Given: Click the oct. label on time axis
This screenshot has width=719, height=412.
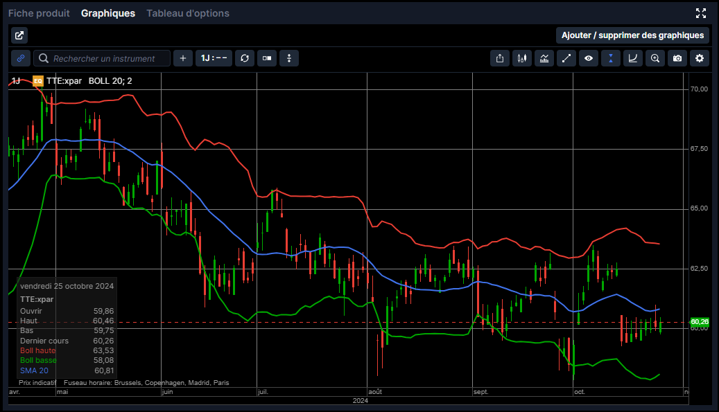Looking at the screenshot, I should tap(580, 392).
